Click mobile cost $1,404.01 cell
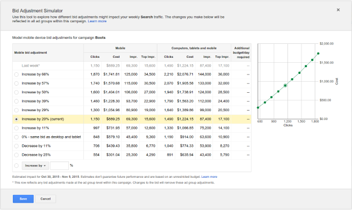Viewport: 352px width, 210px height. 111,92
